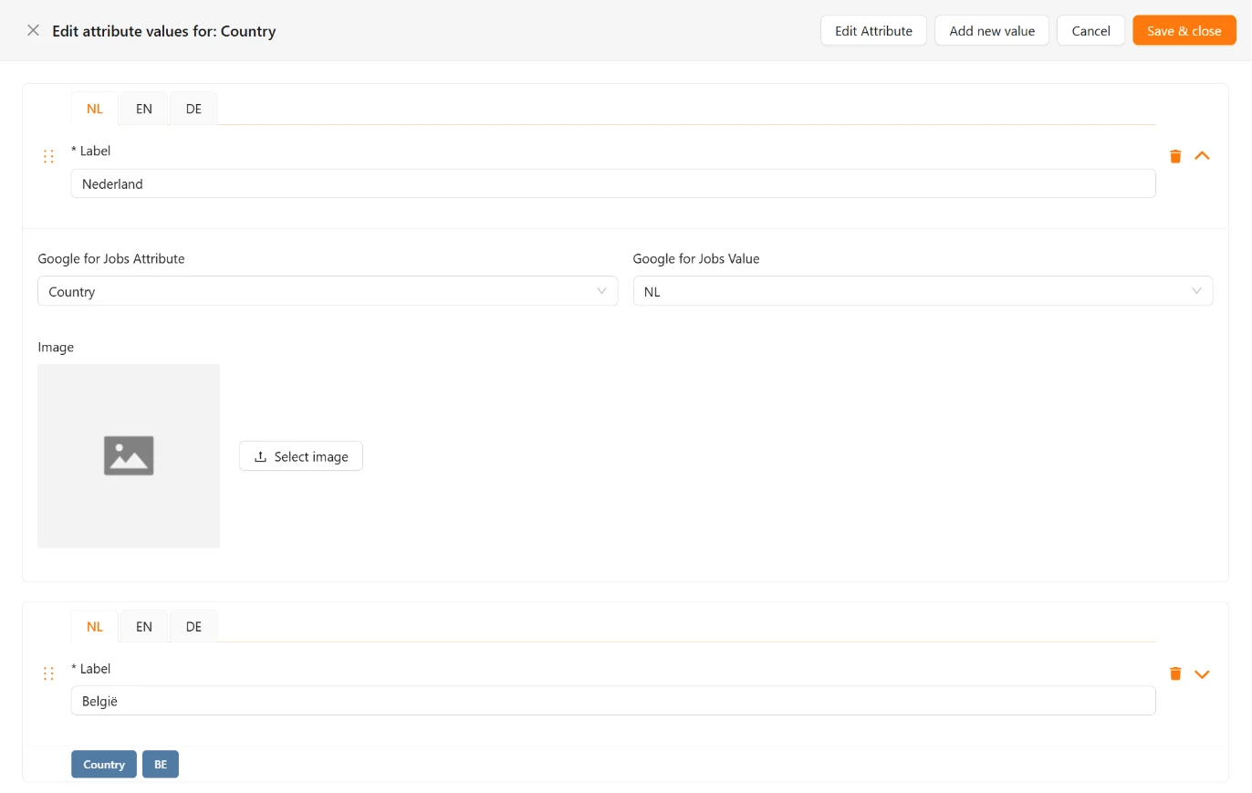Click the image placeholder thumbnail
The image size is (1252, 793).
point(129,456)
